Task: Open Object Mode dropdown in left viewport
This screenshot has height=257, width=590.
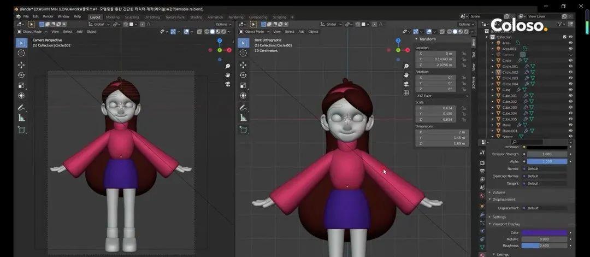Action: 32,32
